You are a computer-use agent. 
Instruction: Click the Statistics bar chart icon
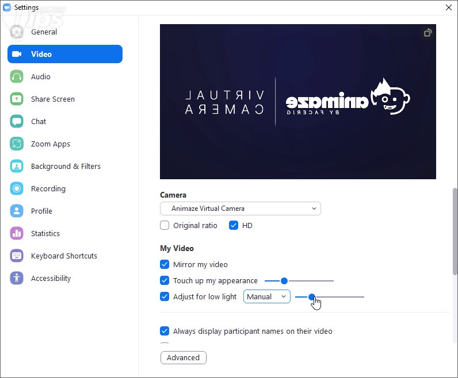[x=17, y=233]
